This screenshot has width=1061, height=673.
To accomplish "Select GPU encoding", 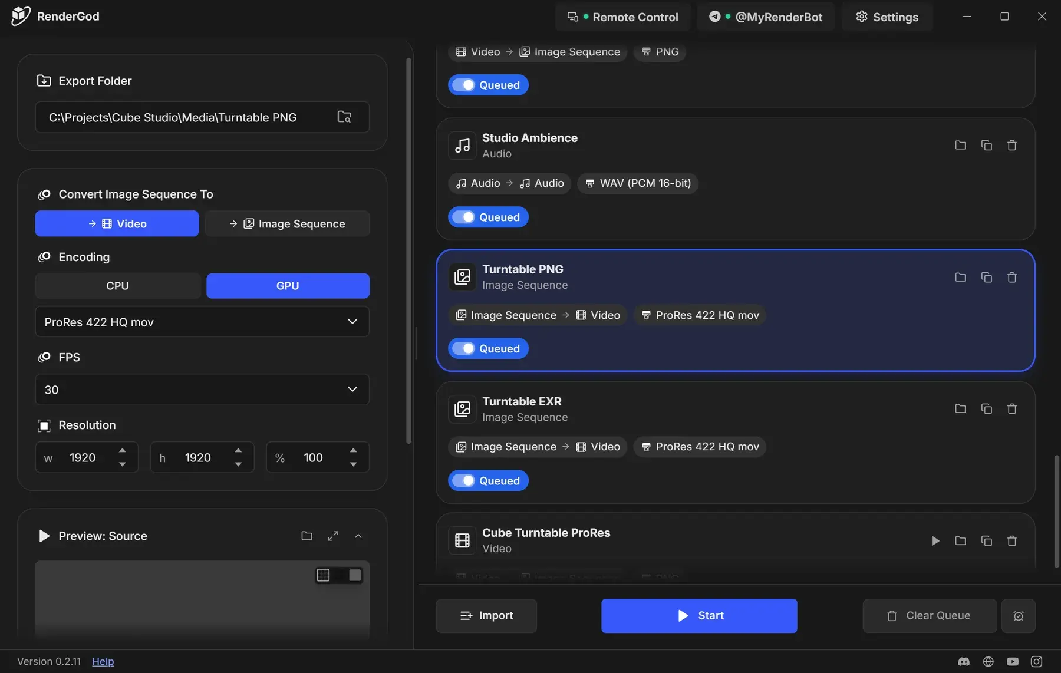I will pos(288,285).
